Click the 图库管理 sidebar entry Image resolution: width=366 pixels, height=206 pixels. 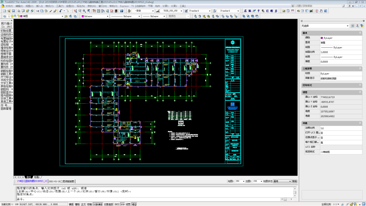pos(6,109)
